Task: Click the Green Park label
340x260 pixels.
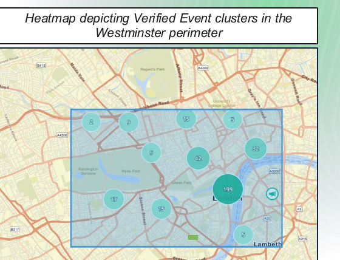Action: click(182, 183)
